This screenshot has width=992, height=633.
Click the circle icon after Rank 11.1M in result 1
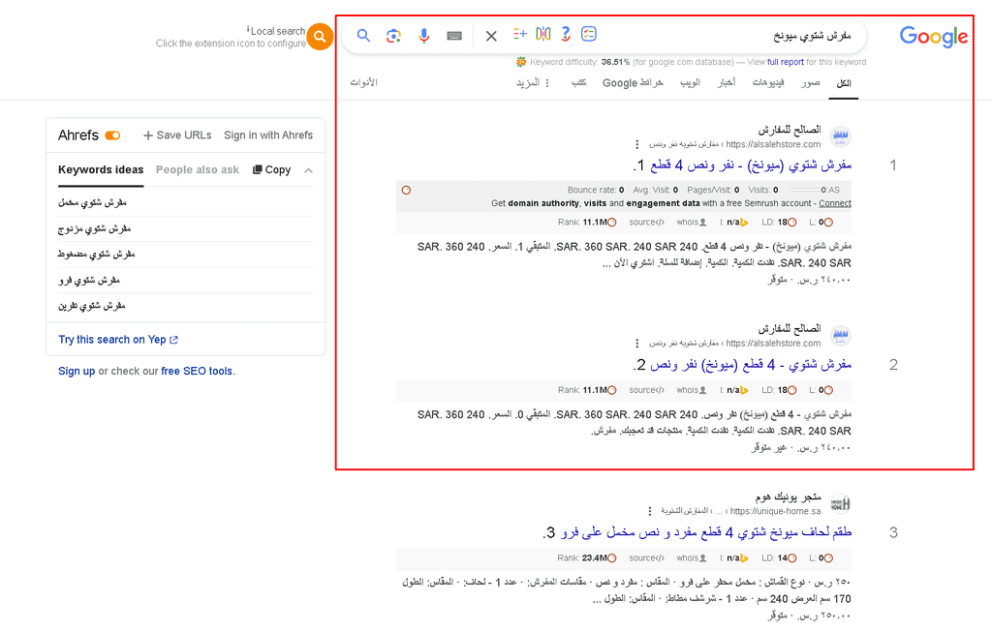[x=612, y=223]
